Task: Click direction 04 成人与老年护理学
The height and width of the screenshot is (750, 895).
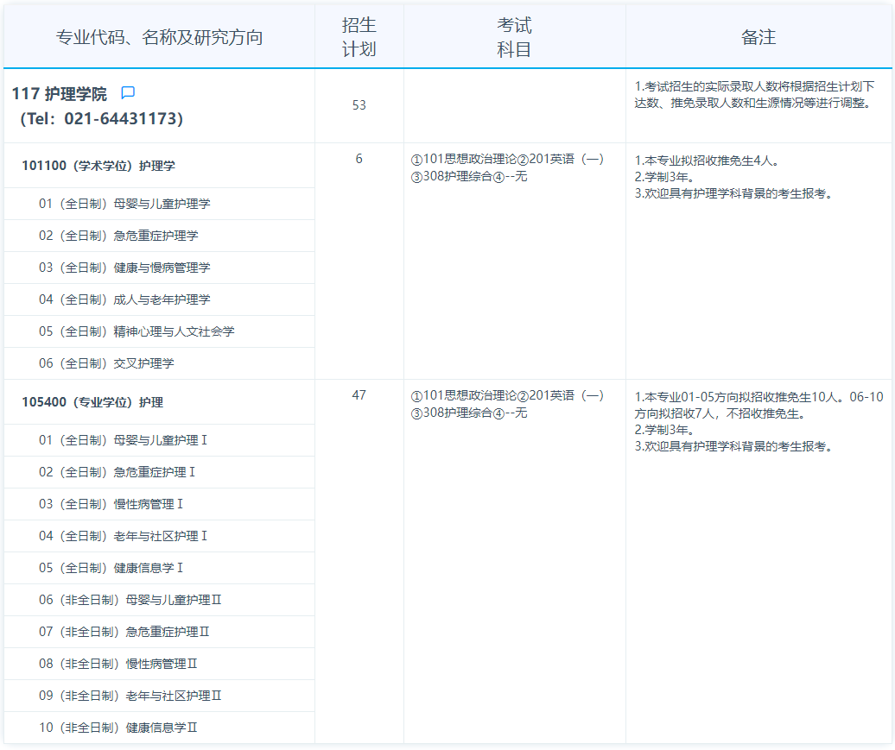Action: [124, 299]
